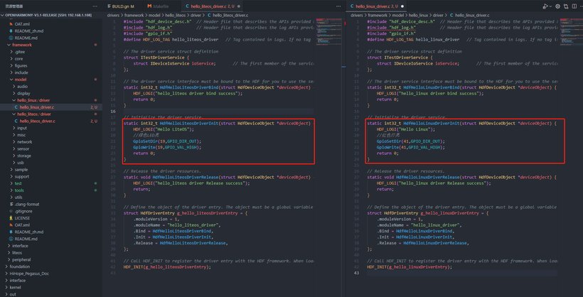The height and width of the screenshot is (297, 583).
Task: Switch to the hello_liteos_driver.c tab
Action: pyautogui.click(x=213, y=6)
